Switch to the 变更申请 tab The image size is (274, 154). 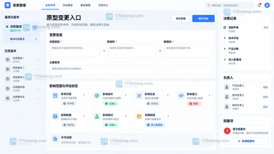[50, 5]
